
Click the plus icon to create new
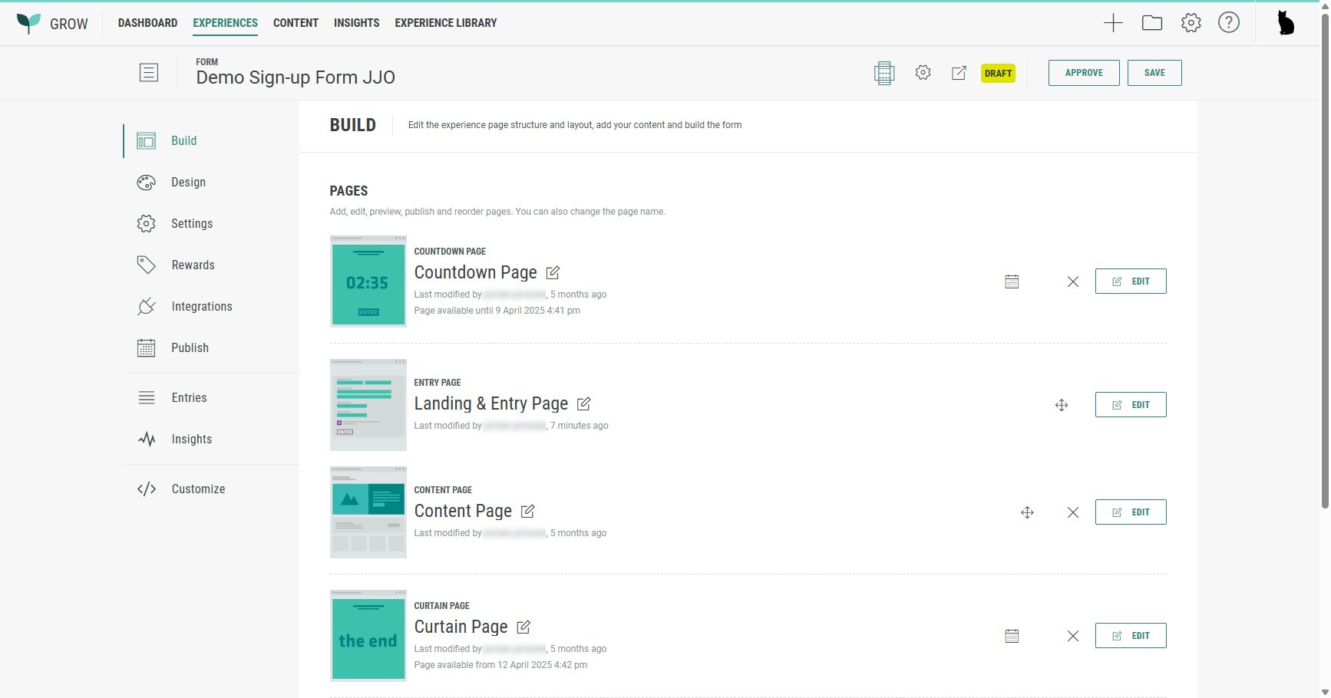pos(1112,23)
